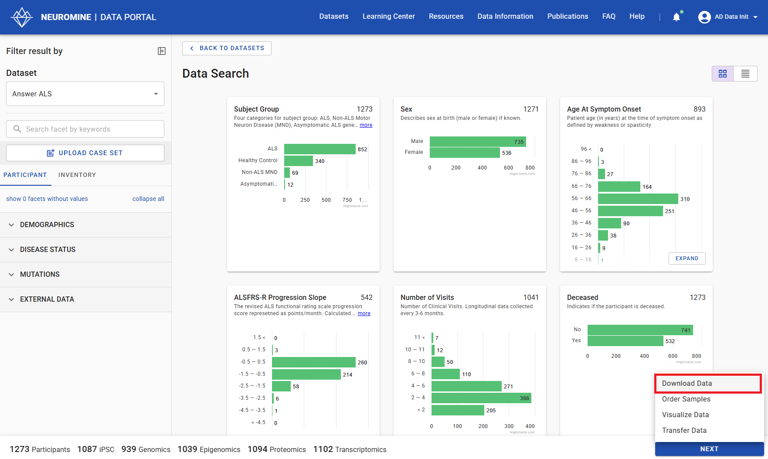Click the search magnifier icon in facet box
This screenshot has width=768, height=459.
17,129
